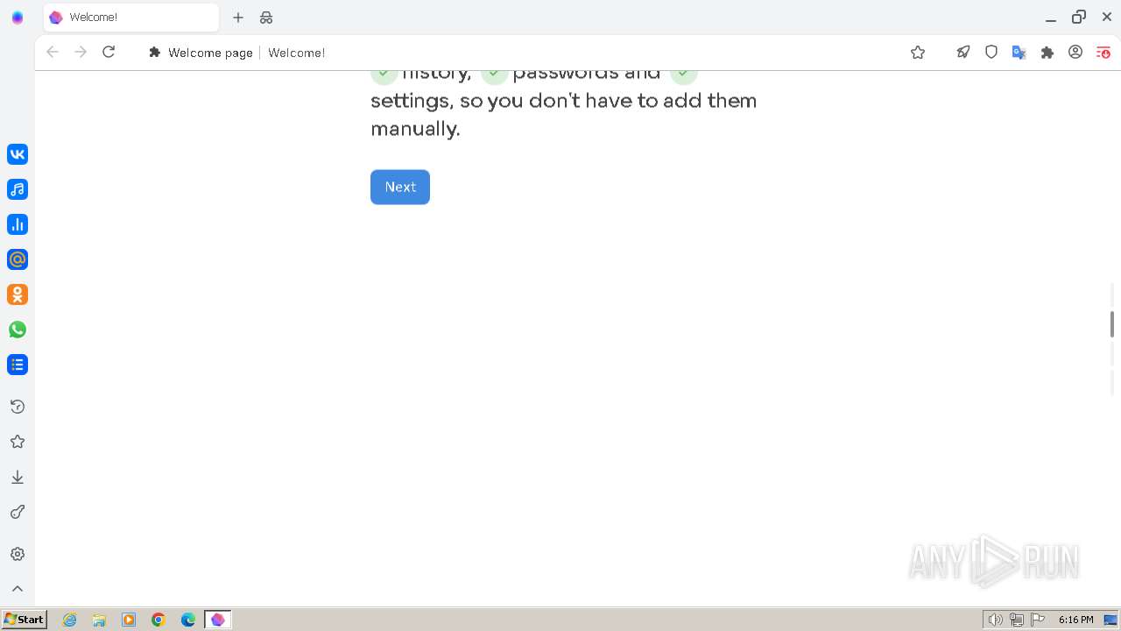The width and height of the screenshot is (1121, 631).
Task: Click the Atom browser logo icon
Action: 18,18
